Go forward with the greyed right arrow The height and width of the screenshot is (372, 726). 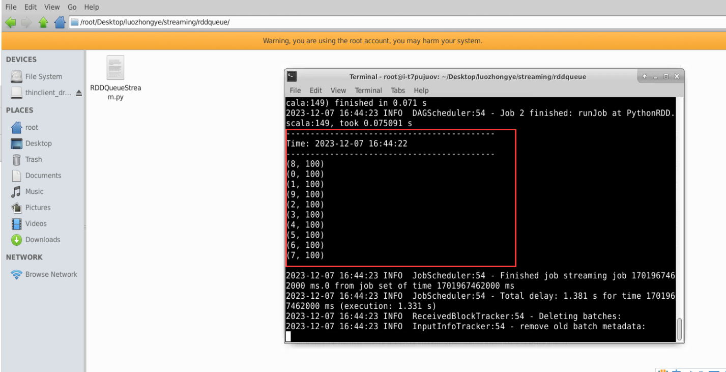pyautogui.click(x=26, y=22)
